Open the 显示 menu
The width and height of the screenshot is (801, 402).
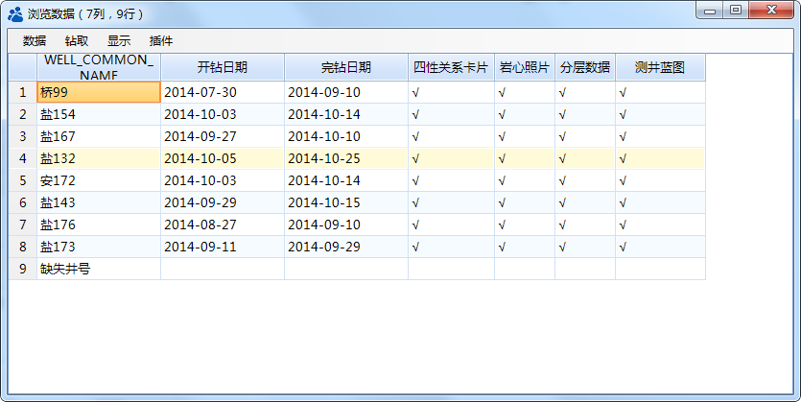click(x=119, y=41)
